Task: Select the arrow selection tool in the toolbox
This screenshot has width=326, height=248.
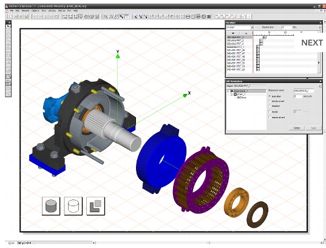Action: tap(8, 26)
